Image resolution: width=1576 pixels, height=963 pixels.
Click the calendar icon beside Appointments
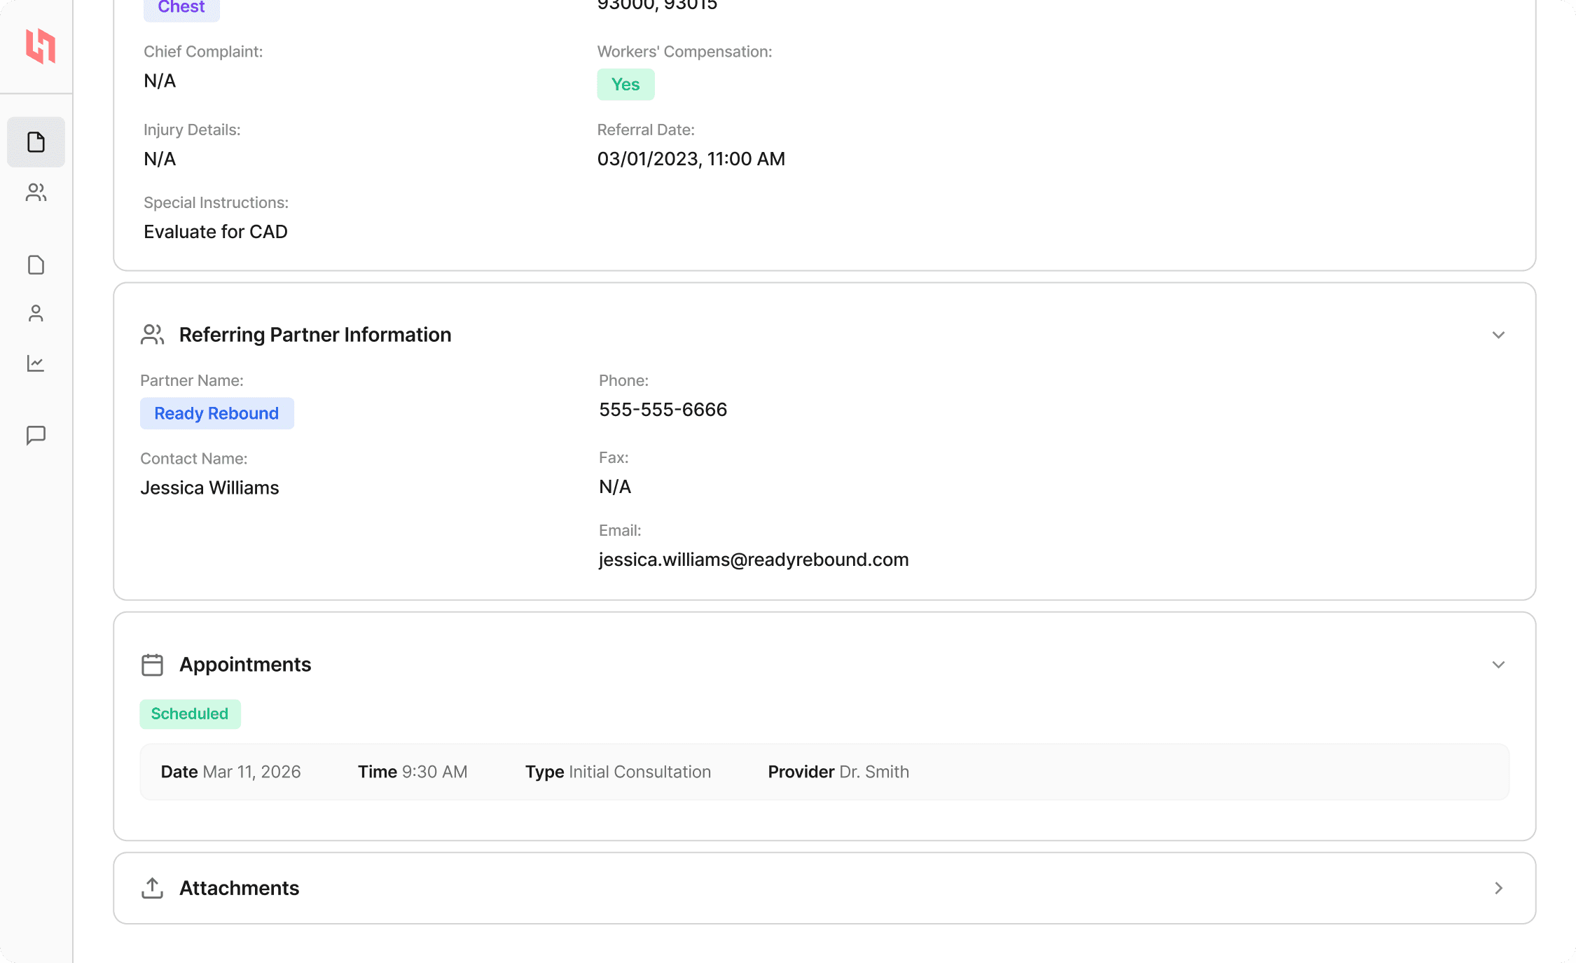[152, 665]
